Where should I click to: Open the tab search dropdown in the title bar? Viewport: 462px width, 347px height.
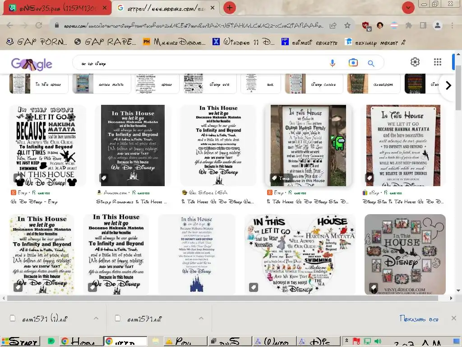click(408, 8)
